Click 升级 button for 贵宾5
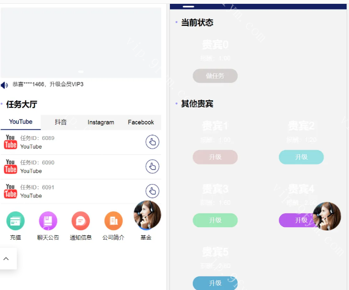 tap(215, 283)
